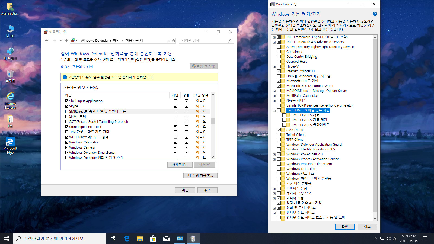The image size is (434, 244).
Task: Click 다른 앱 허용(R)... button
Action: point(200,176)
